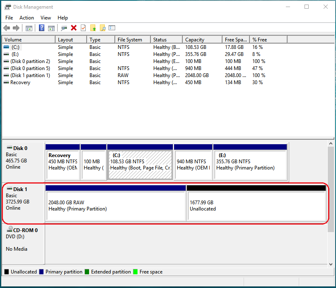This screenshot has height=288, width=336.
Task: Sort by the Status column header
Action: [167, 40]
